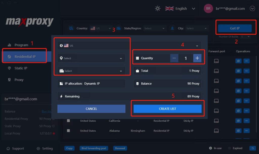Click CANCEL in the dialog
This screenshot has width=259, height=154.
[x=91, y=109]
